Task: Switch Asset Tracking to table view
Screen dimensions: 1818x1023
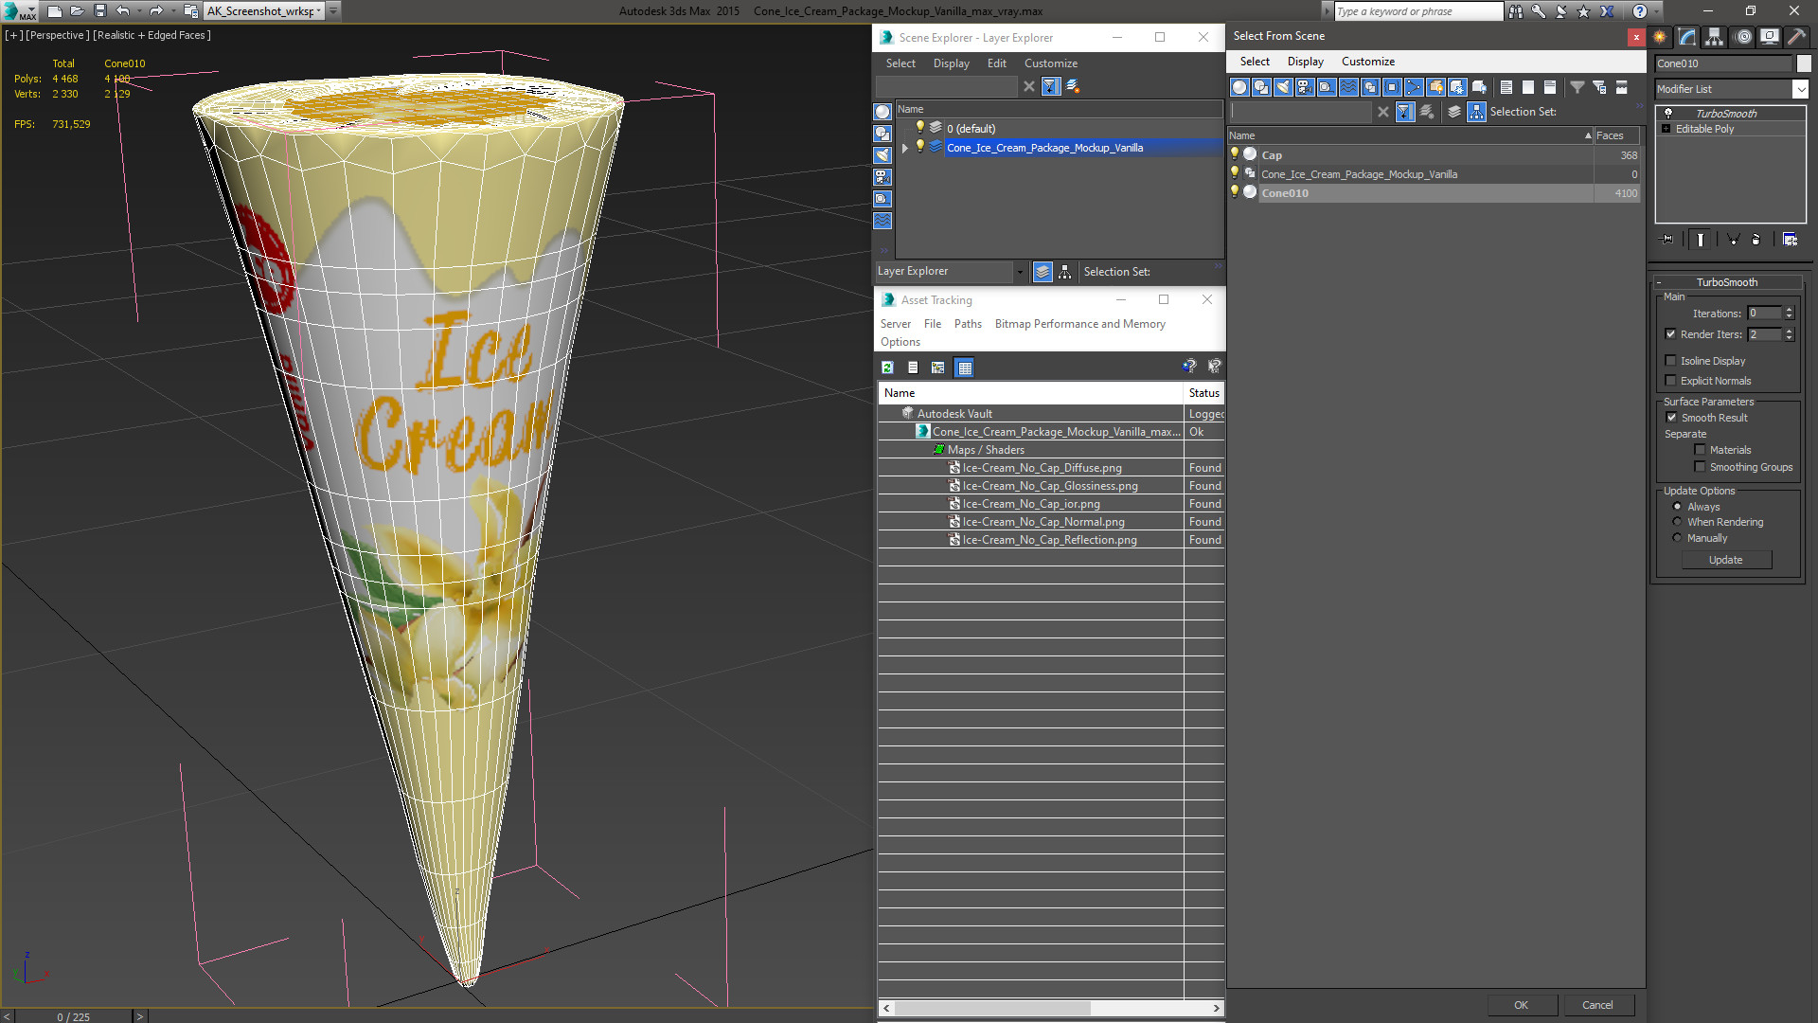Action: tap(964, 368)
